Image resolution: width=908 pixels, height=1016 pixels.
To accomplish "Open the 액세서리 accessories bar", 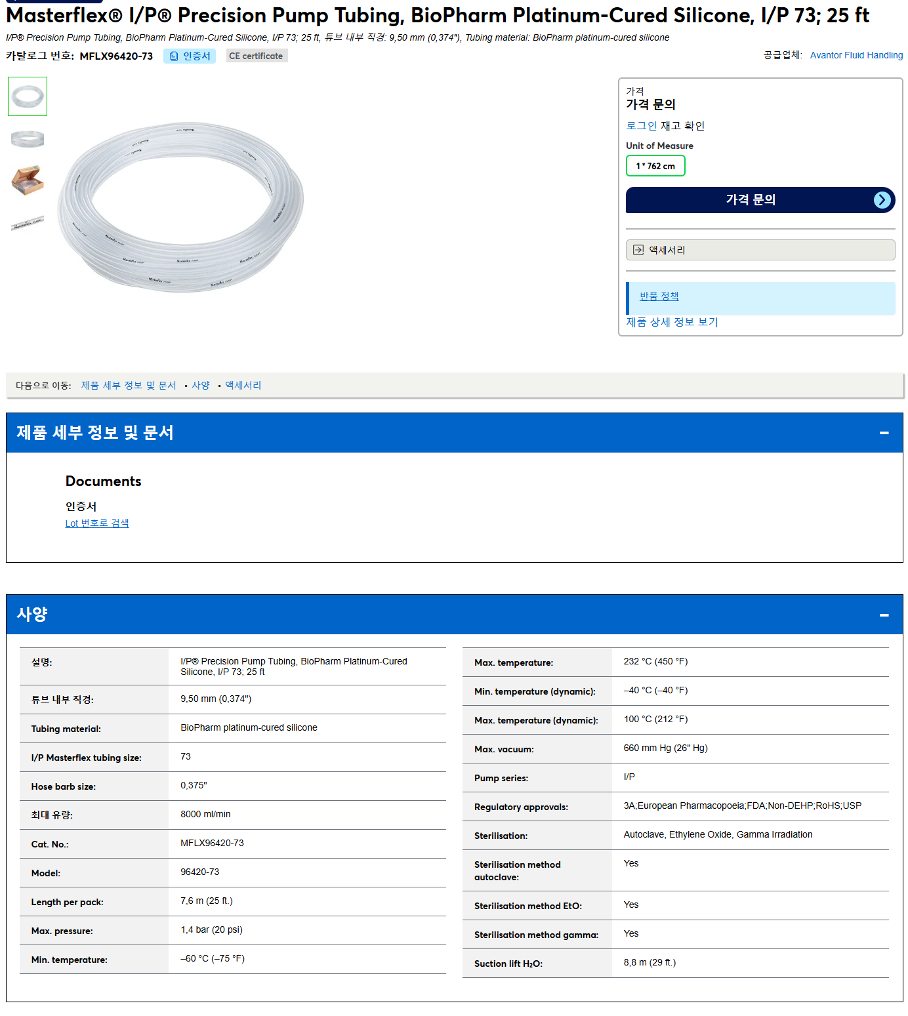I will (760, 250).
